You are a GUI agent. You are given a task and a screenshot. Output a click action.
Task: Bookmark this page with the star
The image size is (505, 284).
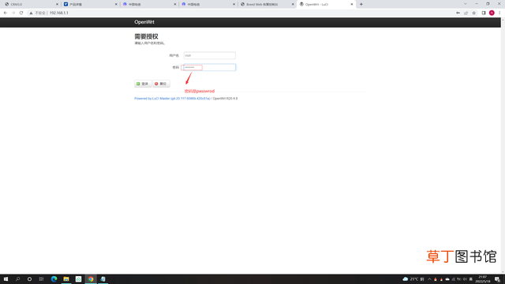[x=473, y=13]
